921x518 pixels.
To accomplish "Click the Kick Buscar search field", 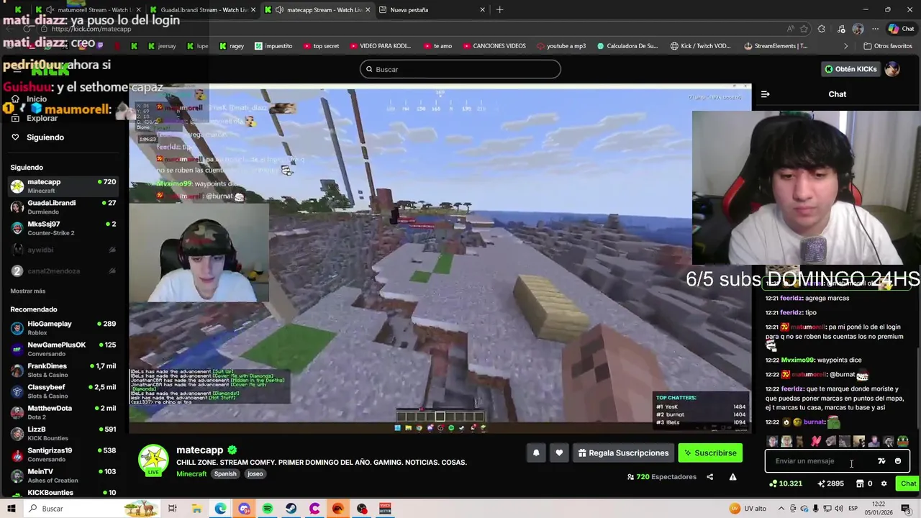I will click(x=460, y=69).
